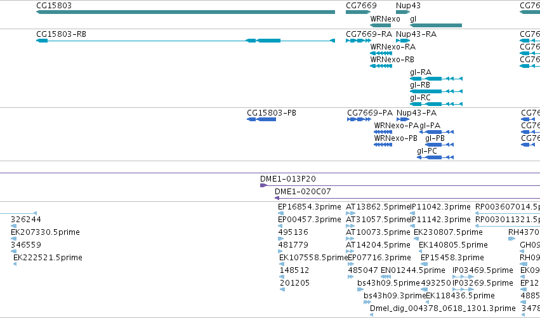
Task: Select the EN01244.5prime EST label
Action: pyautogui.click(x=413, y=270)
